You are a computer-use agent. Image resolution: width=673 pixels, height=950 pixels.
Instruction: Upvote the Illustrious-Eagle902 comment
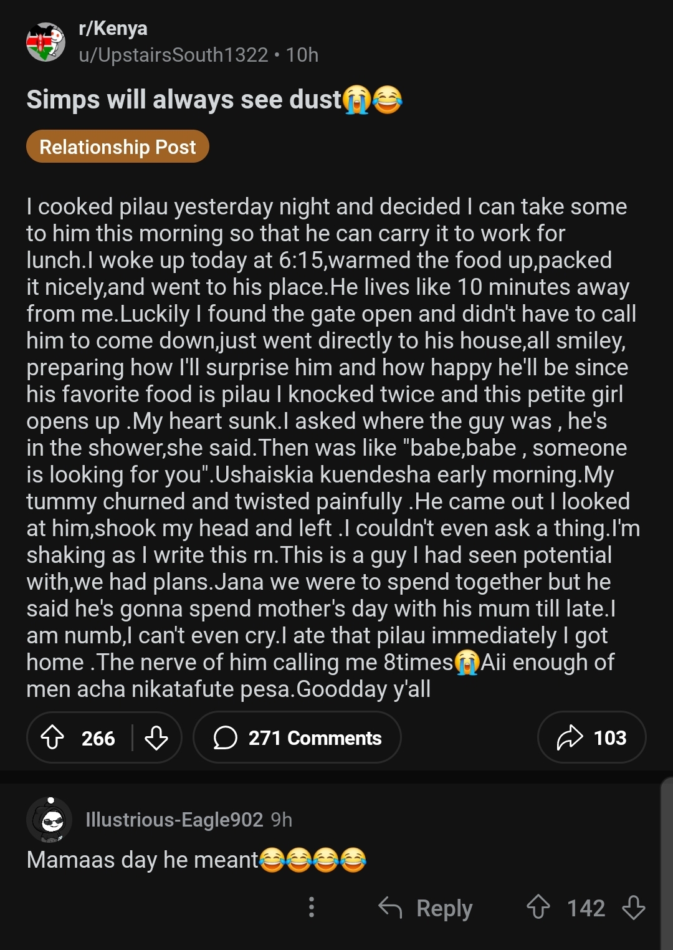pos(538,908)
